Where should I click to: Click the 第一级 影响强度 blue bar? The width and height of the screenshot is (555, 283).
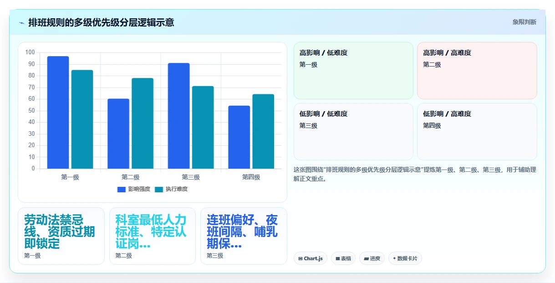(58, 113)
